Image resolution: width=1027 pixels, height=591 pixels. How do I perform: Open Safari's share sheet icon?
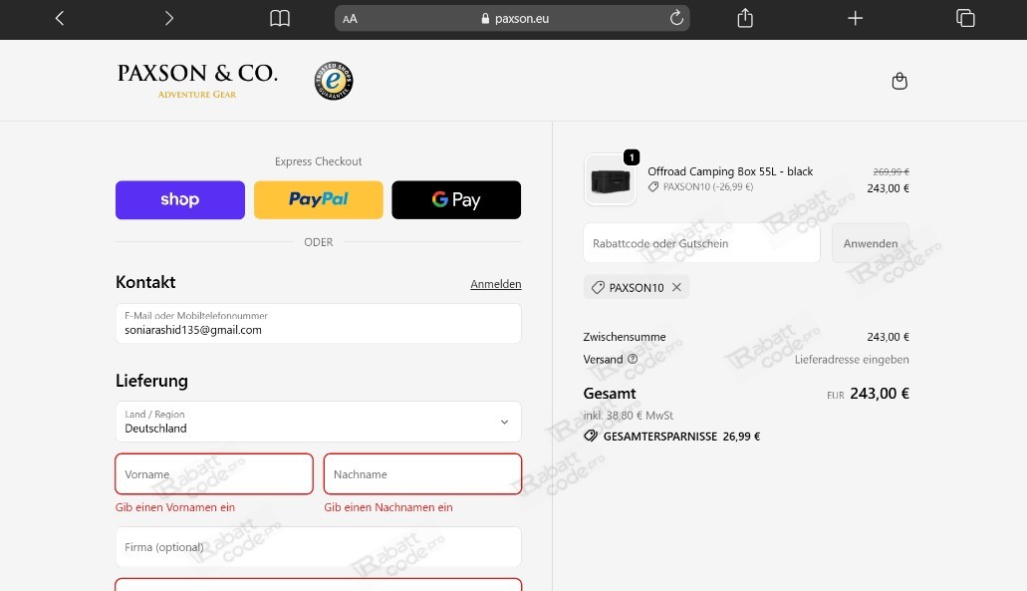[x=745, y=18]
